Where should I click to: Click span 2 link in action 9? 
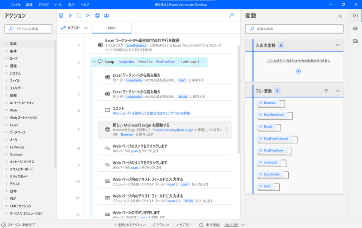pyautogui.click(x=136, y=168)
